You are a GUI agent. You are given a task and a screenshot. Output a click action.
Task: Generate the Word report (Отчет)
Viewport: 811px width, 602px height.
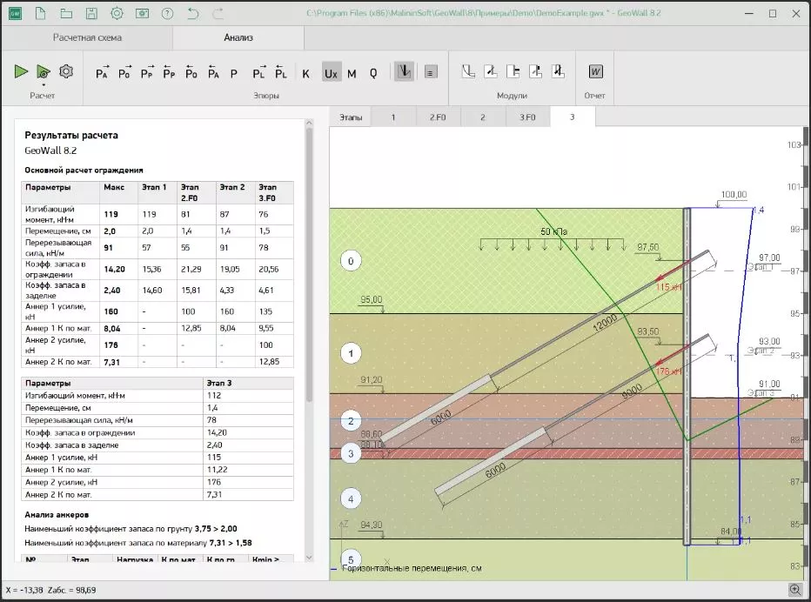pos(596,72)
